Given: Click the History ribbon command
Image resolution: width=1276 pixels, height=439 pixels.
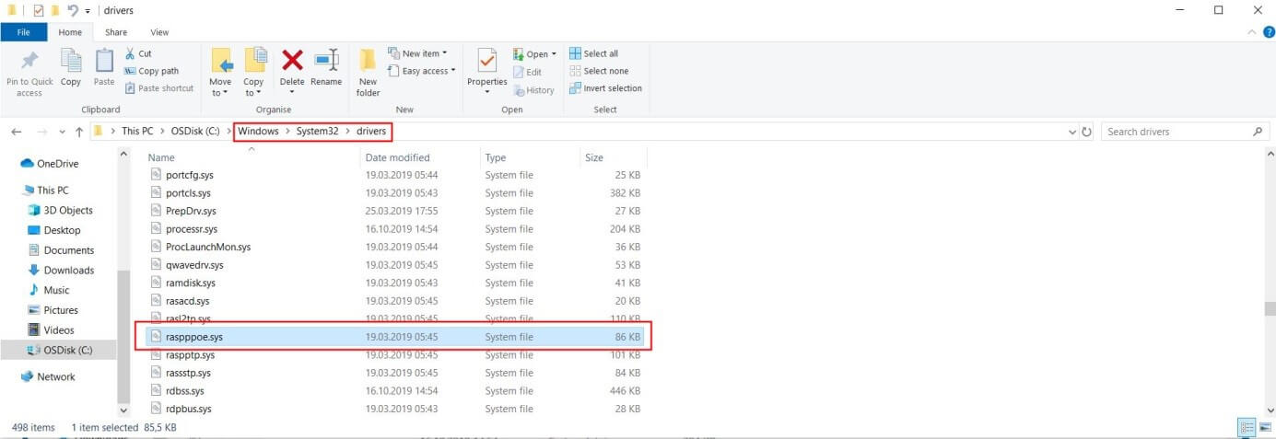Looking at the screenshot, I should [533, 90].
